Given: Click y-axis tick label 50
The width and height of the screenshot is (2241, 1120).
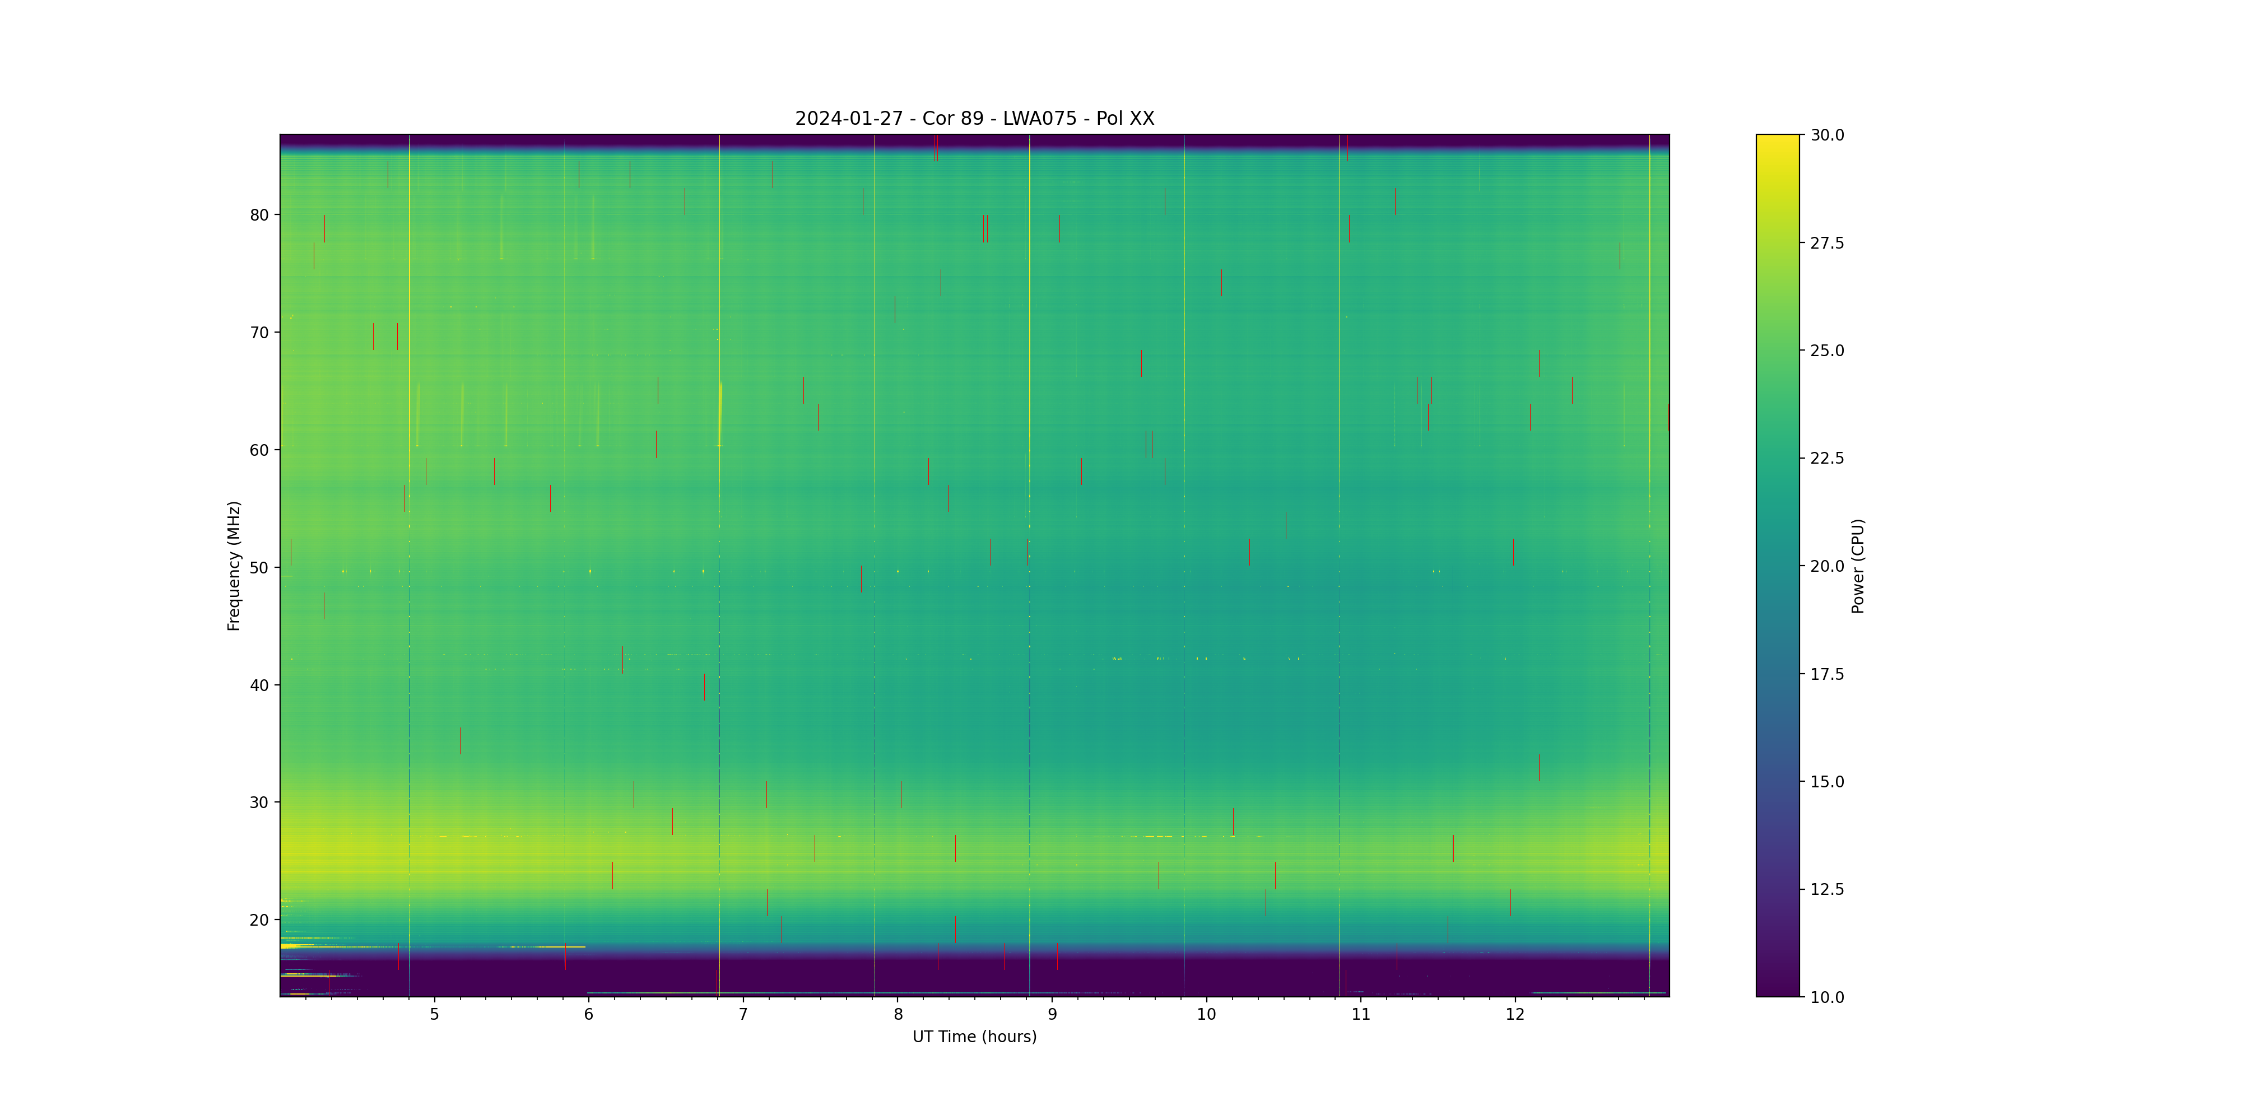Looking at the screenshot, I should (x=259, y=568).
